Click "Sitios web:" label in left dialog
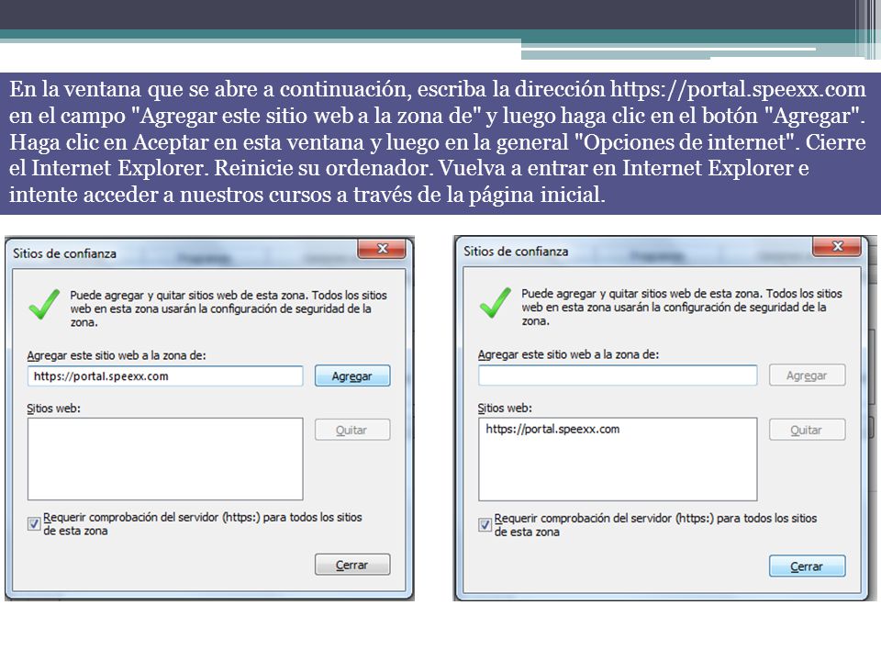Viewport: 881px width, 661px height. 54,409
